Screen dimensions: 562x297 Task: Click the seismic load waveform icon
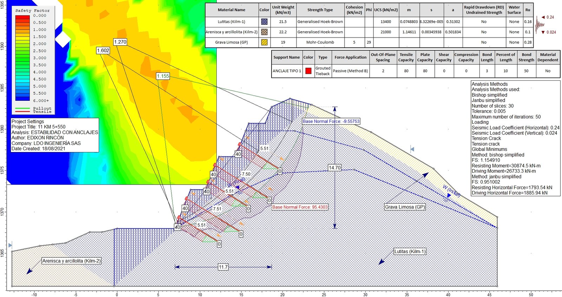(x=539, y=25)
